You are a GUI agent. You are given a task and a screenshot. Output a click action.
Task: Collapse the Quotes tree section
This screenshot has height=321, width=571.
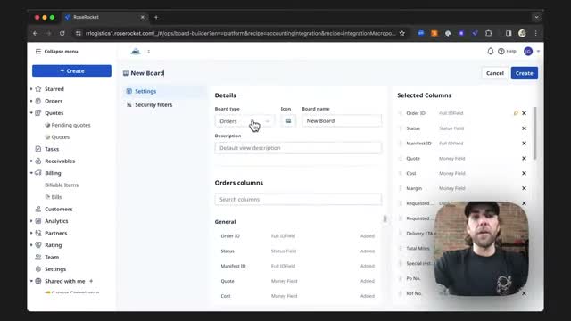click(31, 113)
